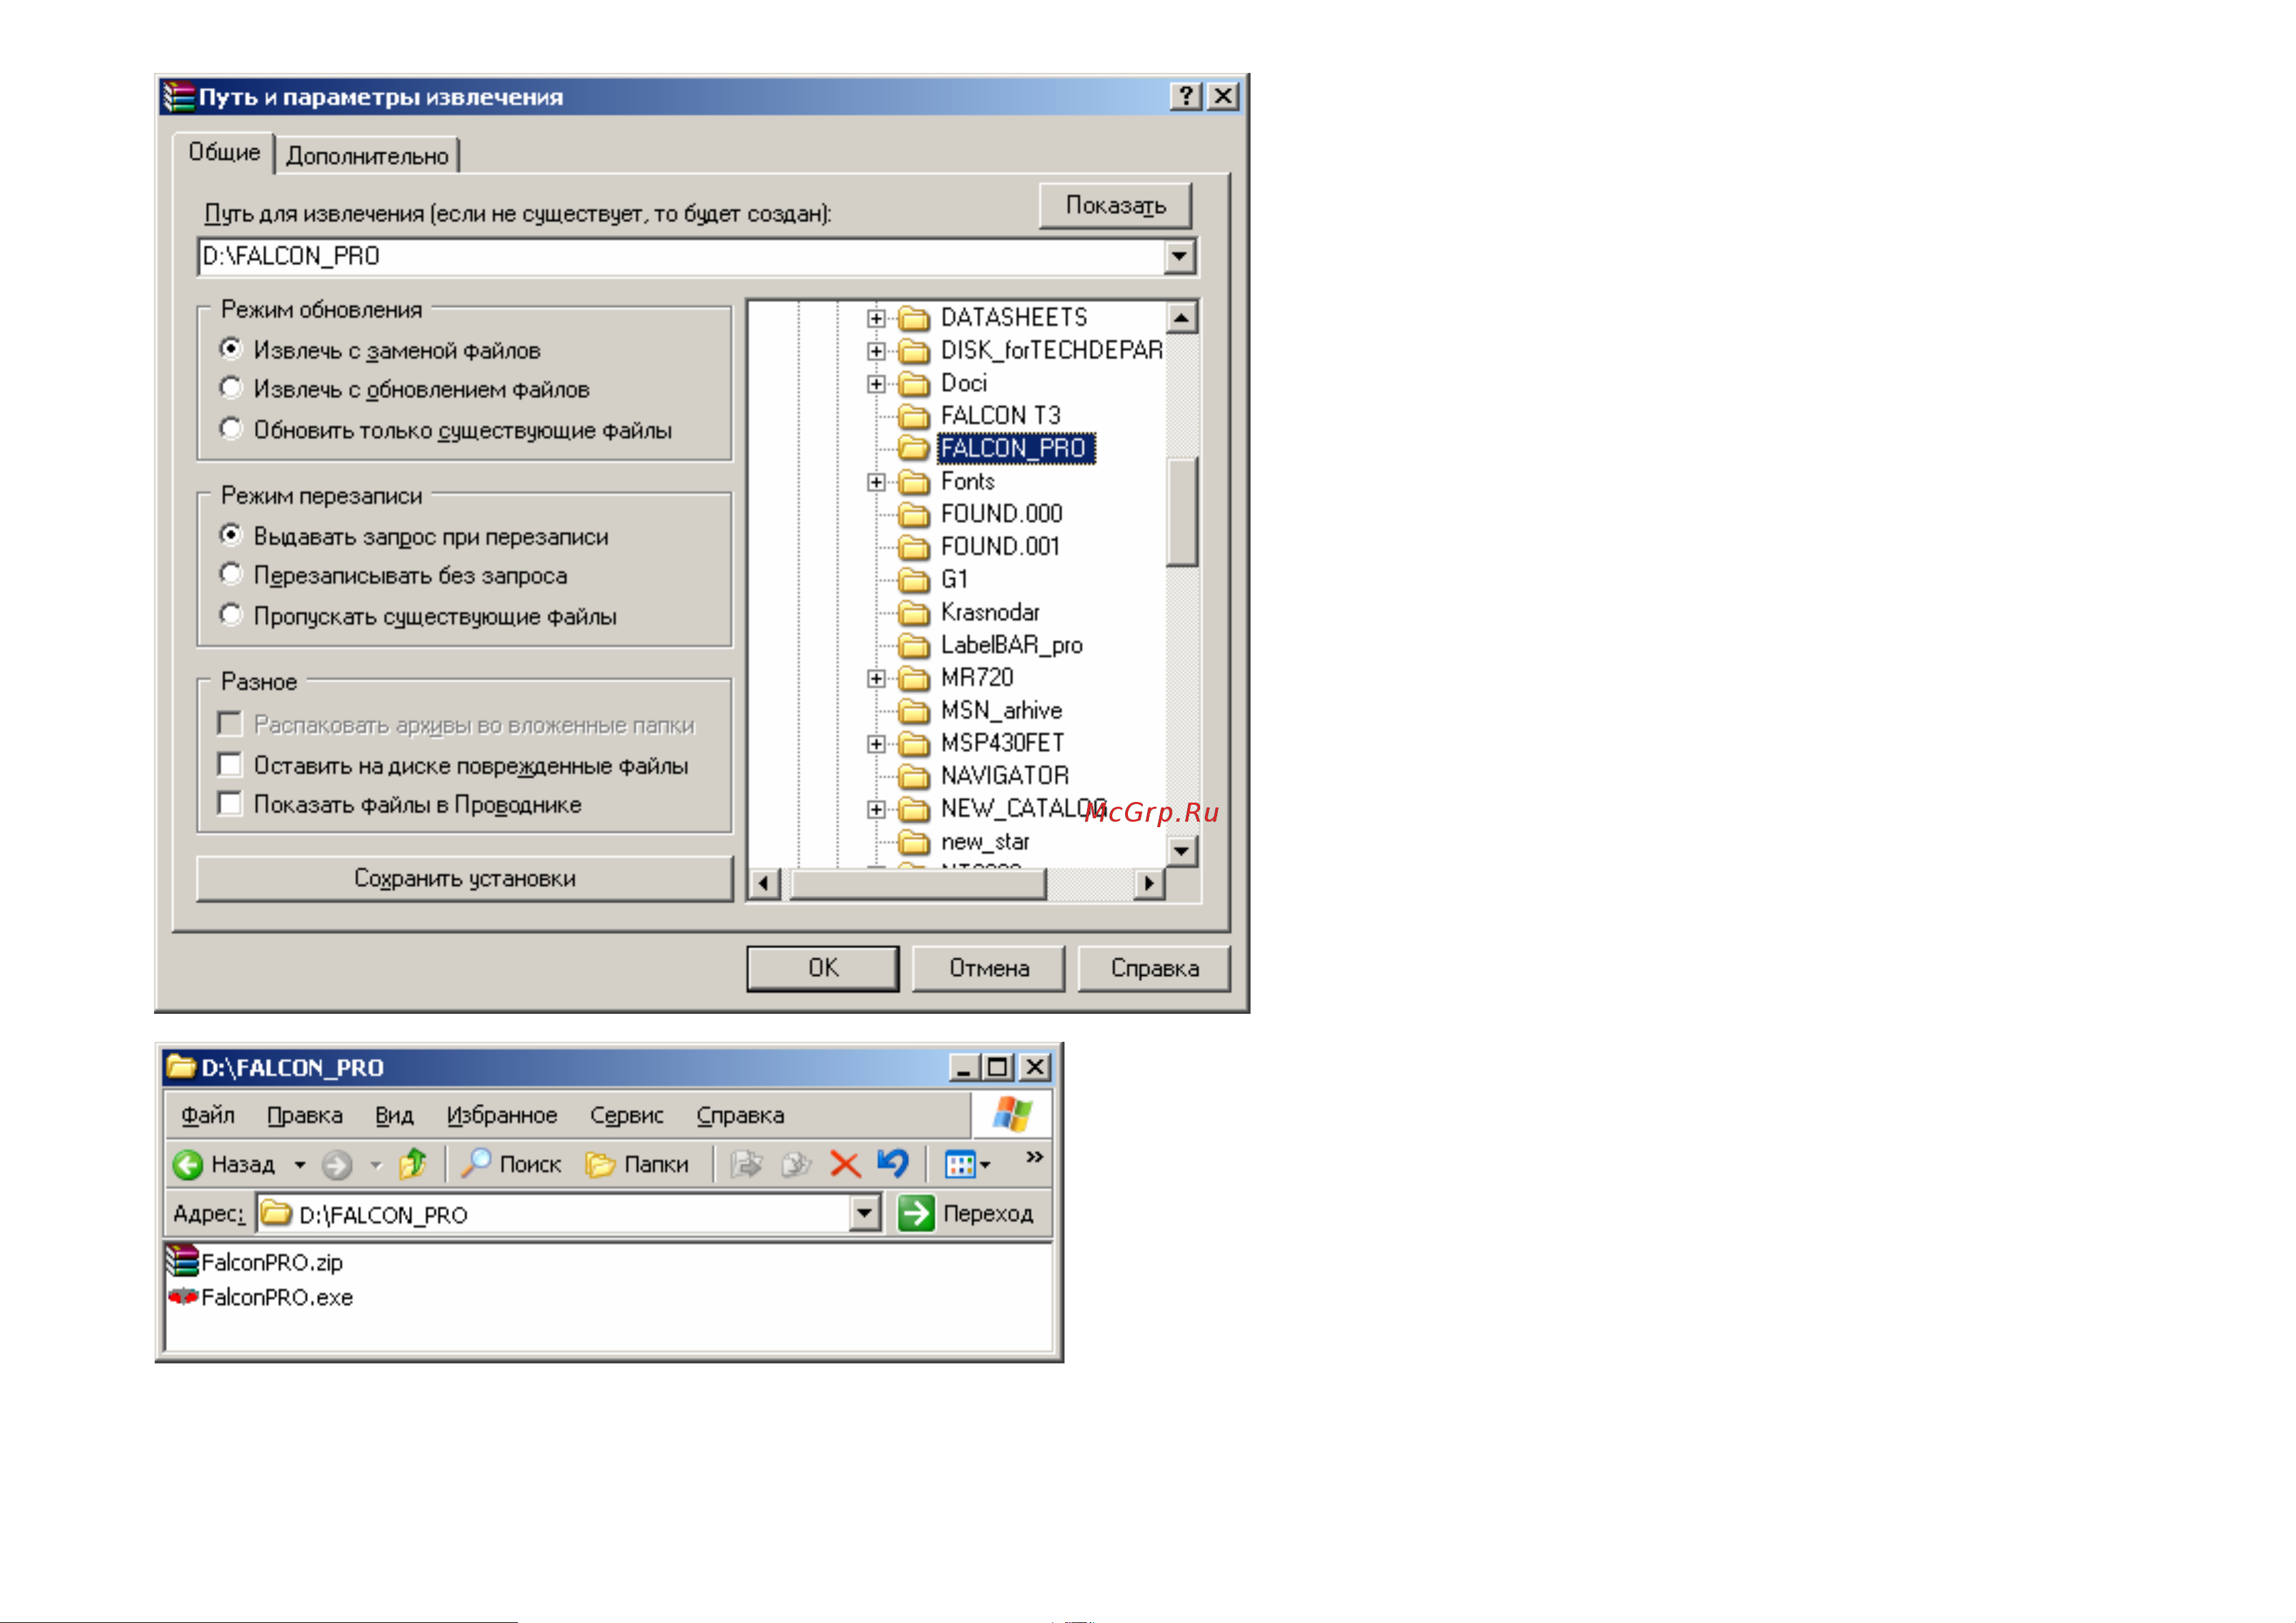
Task: Expand the NEW_CATALOG tree node
Action: click(x=876, y=810)
